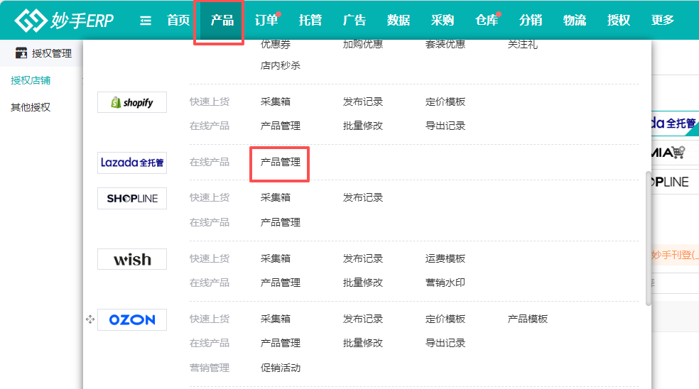Open the 首页 menu
Image resolution: width=699 pixels, height=389 pixels.
tap(178, 20)
